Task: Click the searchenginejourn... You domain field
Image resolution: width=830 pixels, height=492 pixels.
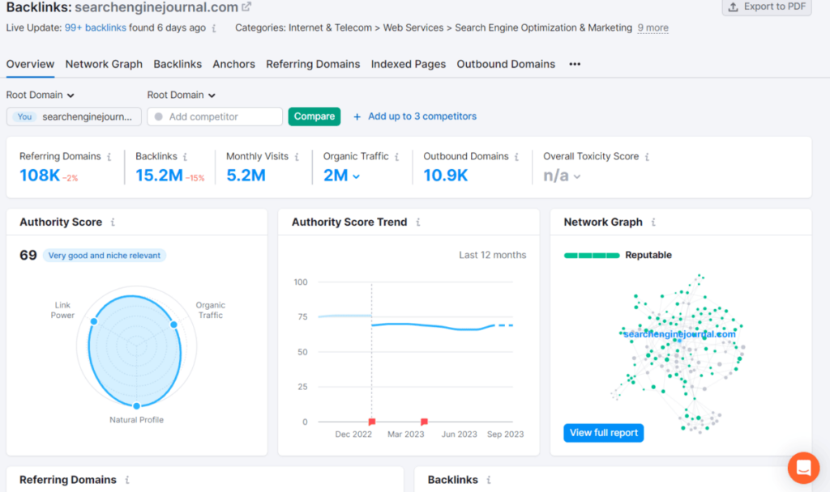Action: pyautogui.click(x=74, y=117)
